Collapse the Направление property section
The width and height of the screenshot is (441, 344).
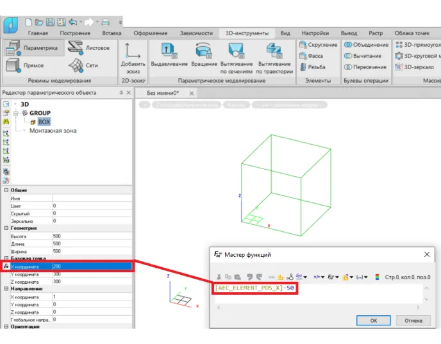(6, 289)
